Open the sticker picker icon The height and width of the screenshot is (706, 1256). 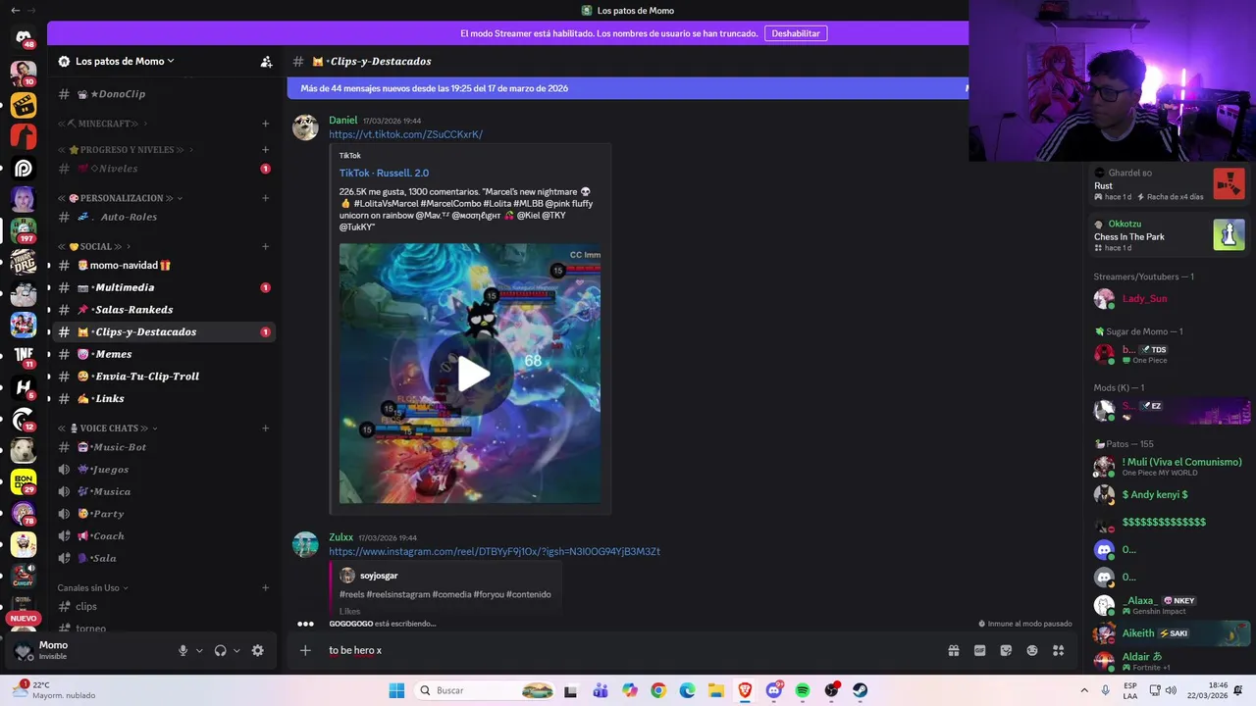pos(1006,650)
